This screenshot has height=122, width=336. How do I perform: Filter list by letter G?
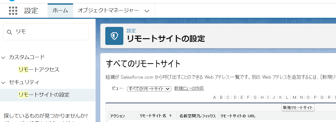[255, 97]
